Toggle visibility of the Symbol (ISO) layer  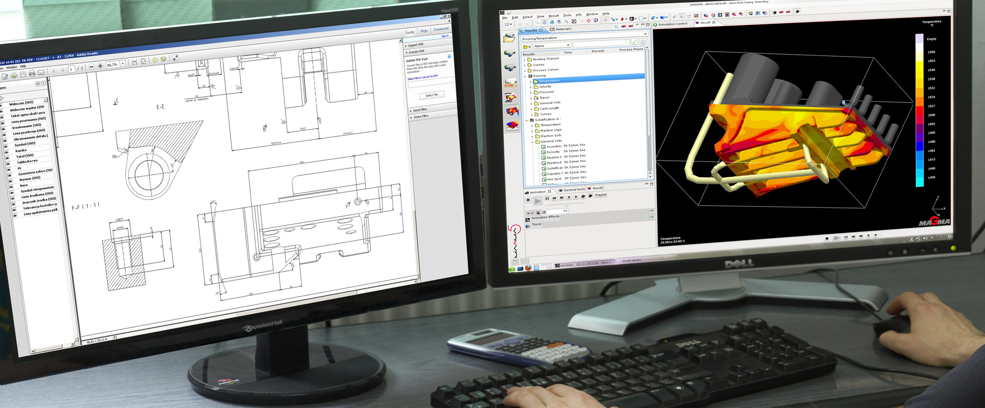click(x=5, y=146)
